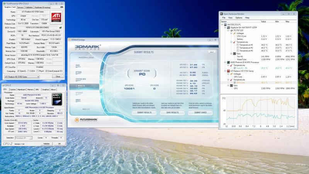Image resolution: width=309 pixels, height=174 pixels.
Task: Click Voltages lightning icon under ITE IT8720F
Action: pyautogui.click(x=234, y=33)
